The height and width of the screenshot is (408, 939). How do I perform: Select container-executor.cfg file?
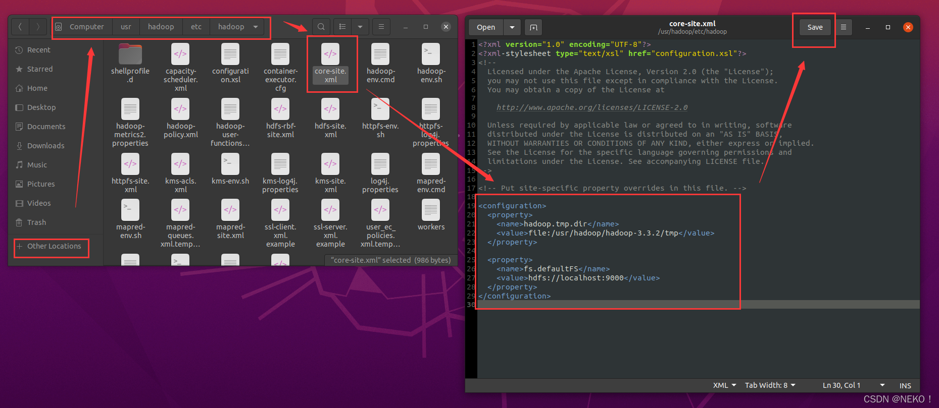tap(280, 68)
